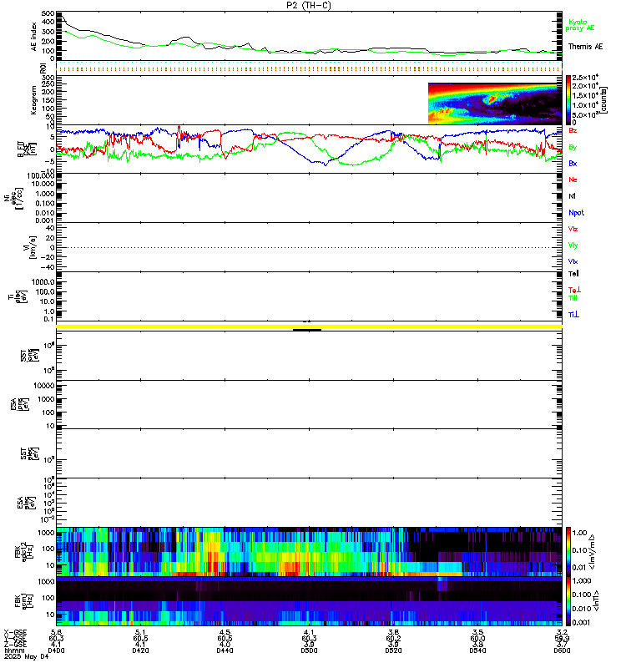Click the blue Bx legend label

click(573, 163)
